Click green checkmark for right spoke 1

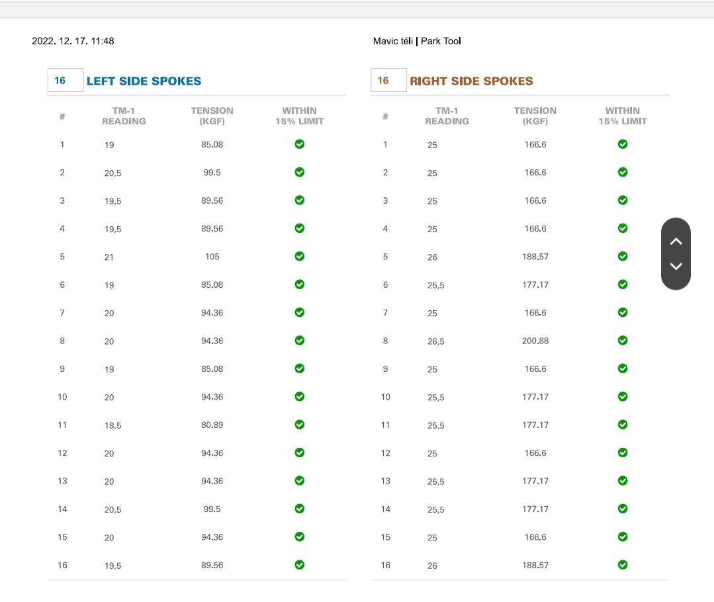622,144
